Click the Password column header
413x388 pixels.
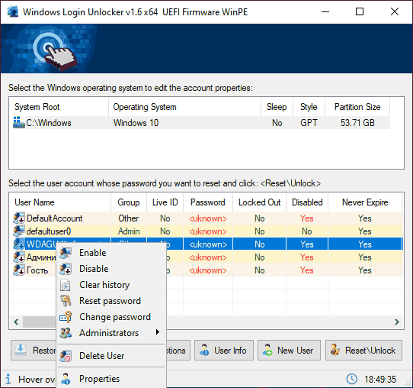[208, 202]
